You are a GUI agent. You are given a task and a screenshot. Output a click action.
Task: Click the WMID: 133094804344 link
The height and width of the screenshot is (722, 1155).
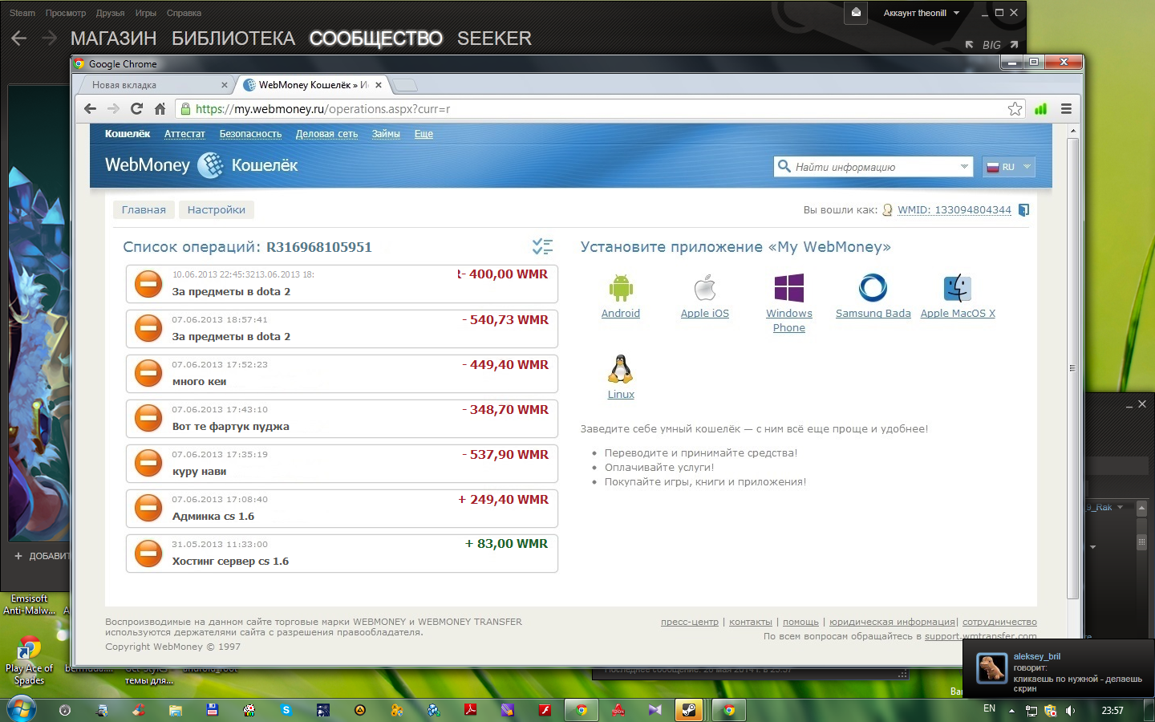(954, 210)
